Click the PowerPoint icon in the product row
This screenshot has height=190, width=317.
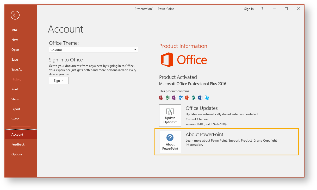[187, 98]
